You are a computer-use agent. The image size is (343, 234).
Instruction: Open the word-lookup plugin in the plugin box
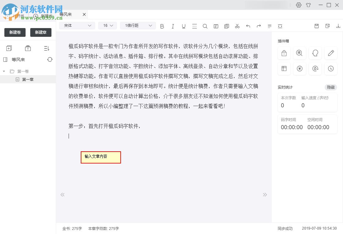299,53
